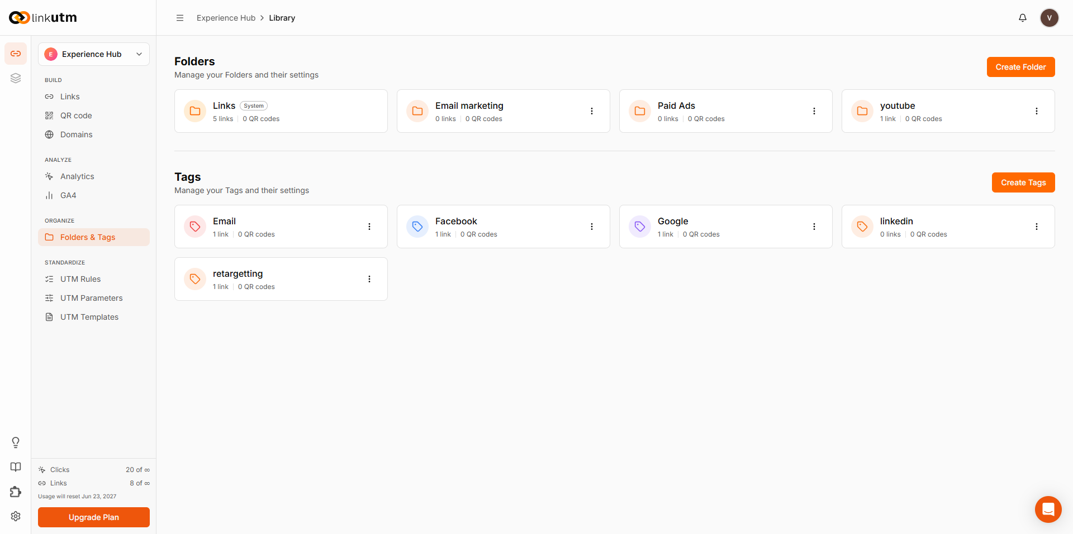
Task: Open options menu for youtube folder
Action: pyautogui.click(x=1037, y=111)
